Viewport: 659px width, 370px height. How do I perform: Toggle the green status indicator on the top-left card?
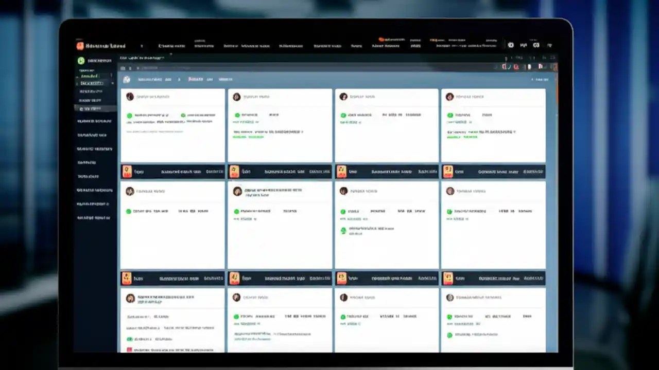tap(129, 115)
